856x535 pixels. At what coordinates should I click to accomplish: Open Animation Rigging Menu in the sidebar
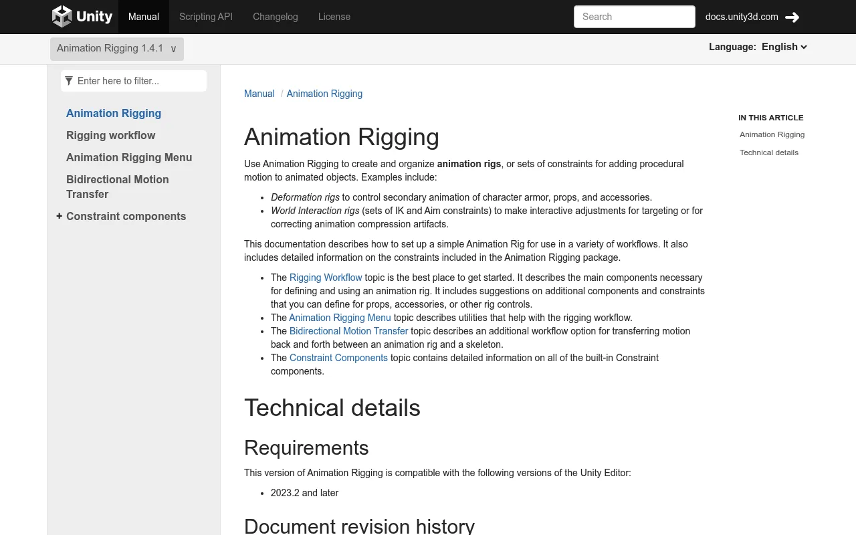[x=129, y=158]
